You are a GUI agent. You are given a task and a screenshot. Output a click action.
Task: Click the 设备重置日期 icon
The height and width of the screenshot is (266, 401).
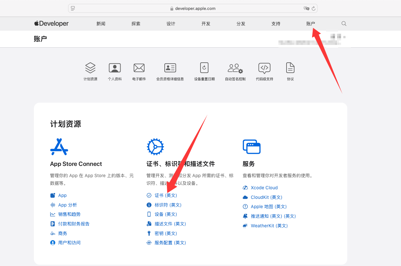[x=204, y=68]
